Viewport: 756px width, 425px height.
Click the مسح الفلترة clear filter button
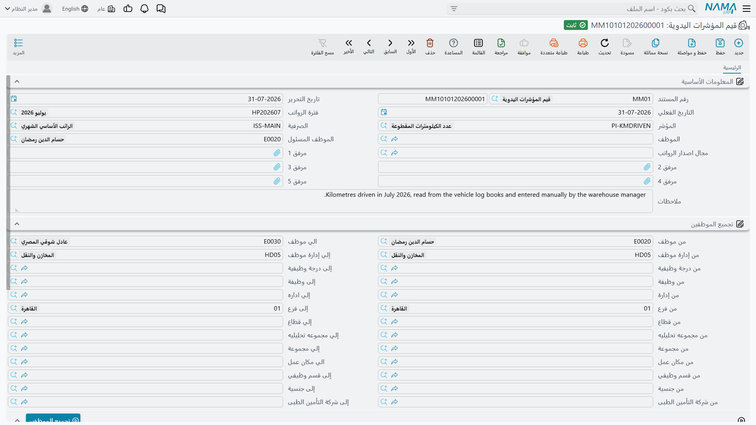[x=322, y=46]
